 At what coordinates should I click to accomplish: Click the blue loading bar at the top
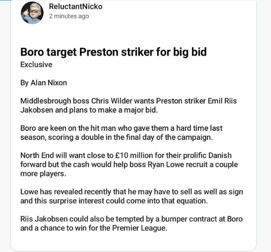tap(6, 0)
